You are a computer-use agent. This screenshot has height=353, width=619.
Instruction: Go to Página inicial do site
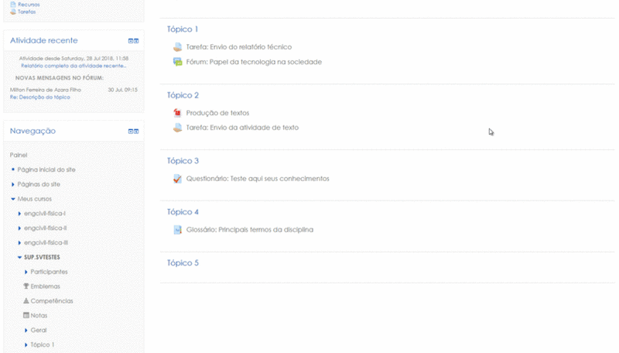tap(46, 170)
